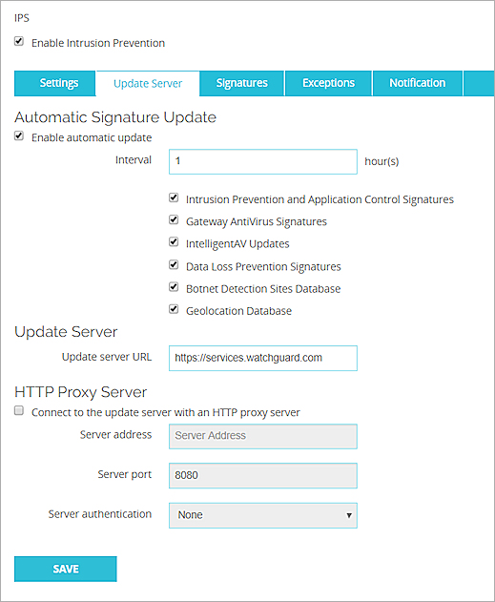Uncheck Data Loss Prevention Signatures
The height and width of the screenshot is (602, 495).
pyautogui.click(x=174, y=265)
